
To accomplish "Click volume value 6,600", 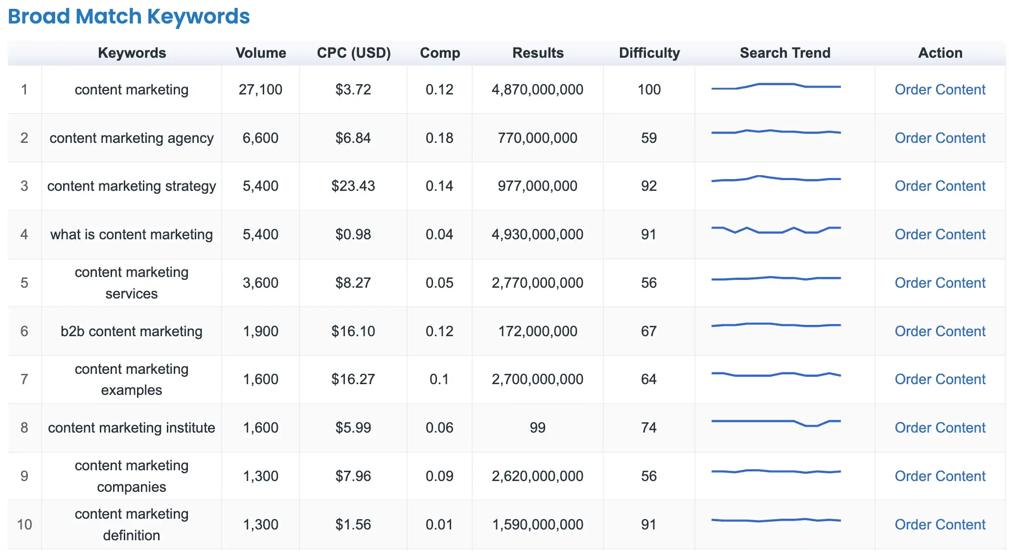I will [x=260, y=138].
